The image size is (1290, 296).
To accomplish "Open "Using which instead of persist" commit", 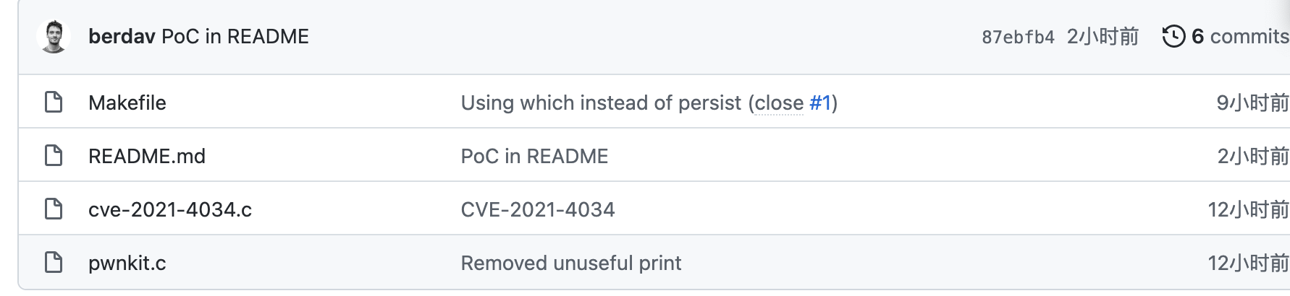I will 601,103.
